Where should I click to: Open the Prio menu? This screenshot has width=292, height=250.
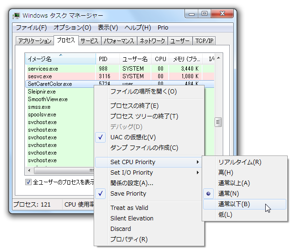tap(163, 28)
